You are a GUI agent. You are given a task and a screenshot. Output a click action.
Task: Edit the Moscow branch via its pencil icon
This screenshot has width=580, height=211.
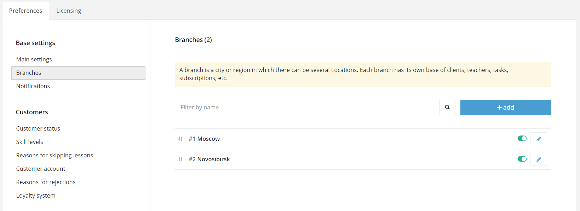[539, 139]
